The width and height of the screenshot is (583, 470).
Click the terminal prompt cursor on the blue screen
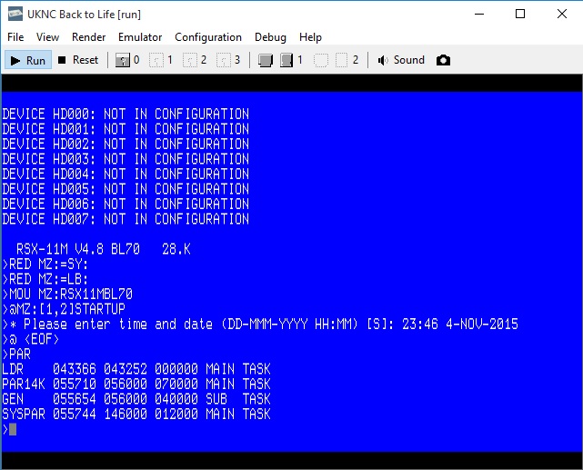13,429
